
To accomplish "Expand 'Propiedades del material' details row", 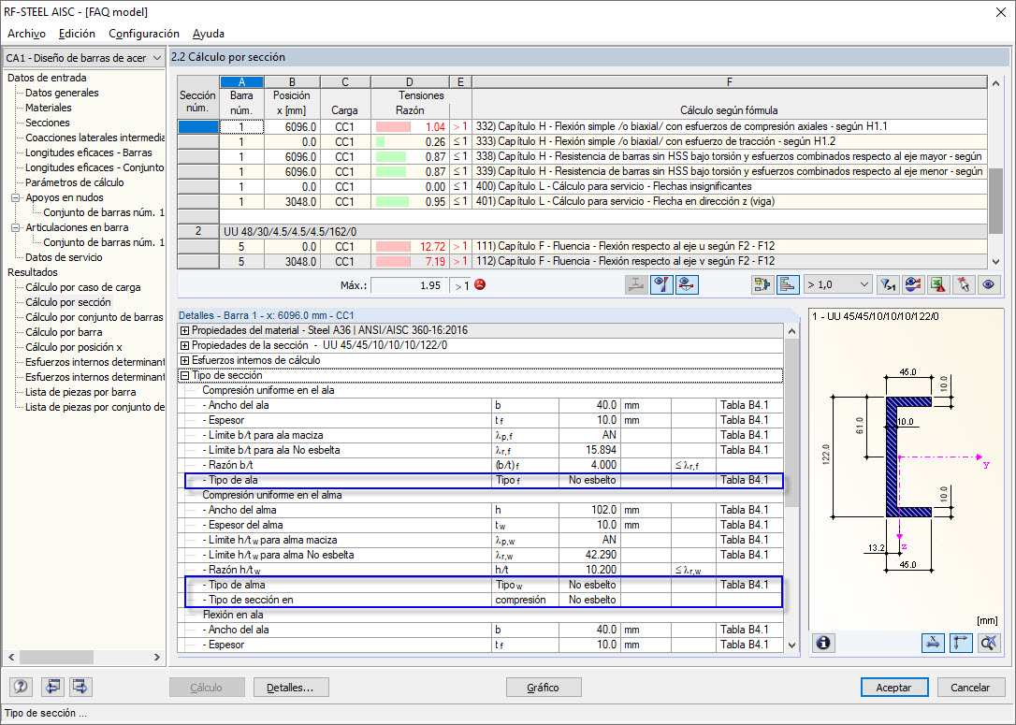I will click(x=184, y=330).
